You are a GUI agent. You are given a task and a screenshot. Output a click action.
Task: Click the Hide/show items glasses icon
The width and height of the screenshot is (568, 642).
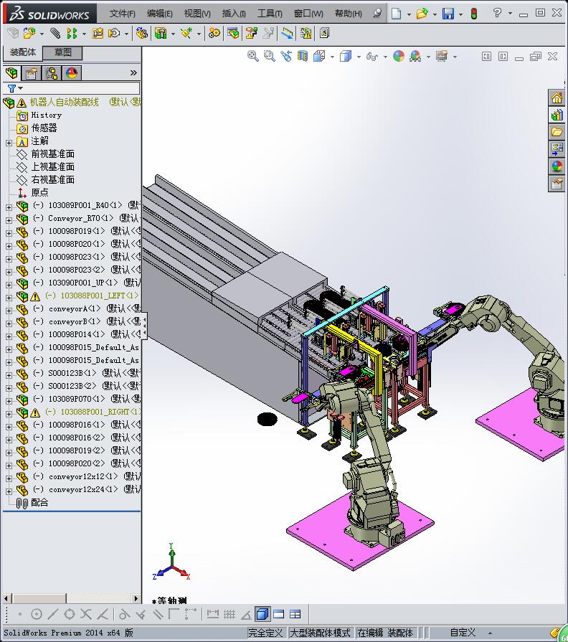[x=372, y=56]
